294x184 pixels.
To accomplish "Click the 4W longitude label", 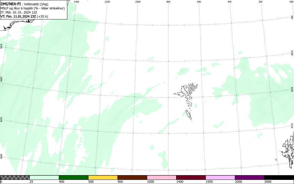I will (229, 2).
